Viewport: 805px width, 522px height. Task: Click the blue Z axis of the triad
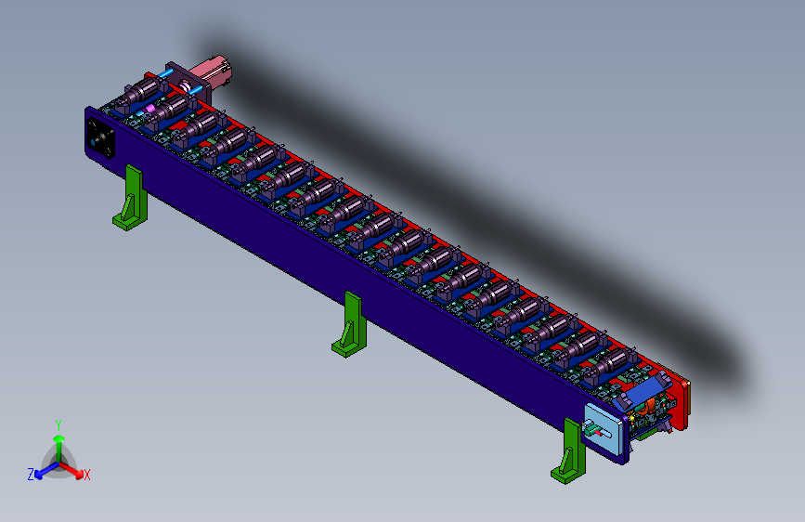[45, 471]
